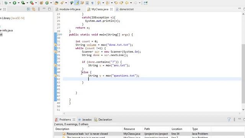Click horizontal scrollbar left arrow in editor

[x=64, y=113]
